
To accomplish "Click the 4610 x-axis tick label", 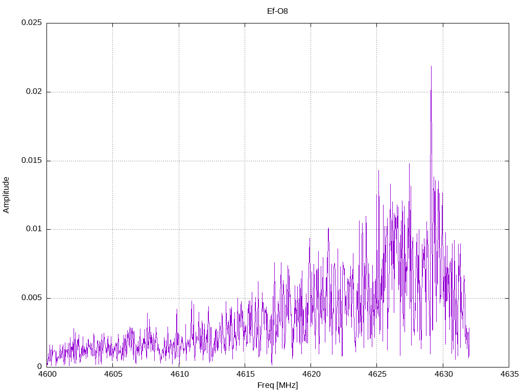I will click(179, 374).
